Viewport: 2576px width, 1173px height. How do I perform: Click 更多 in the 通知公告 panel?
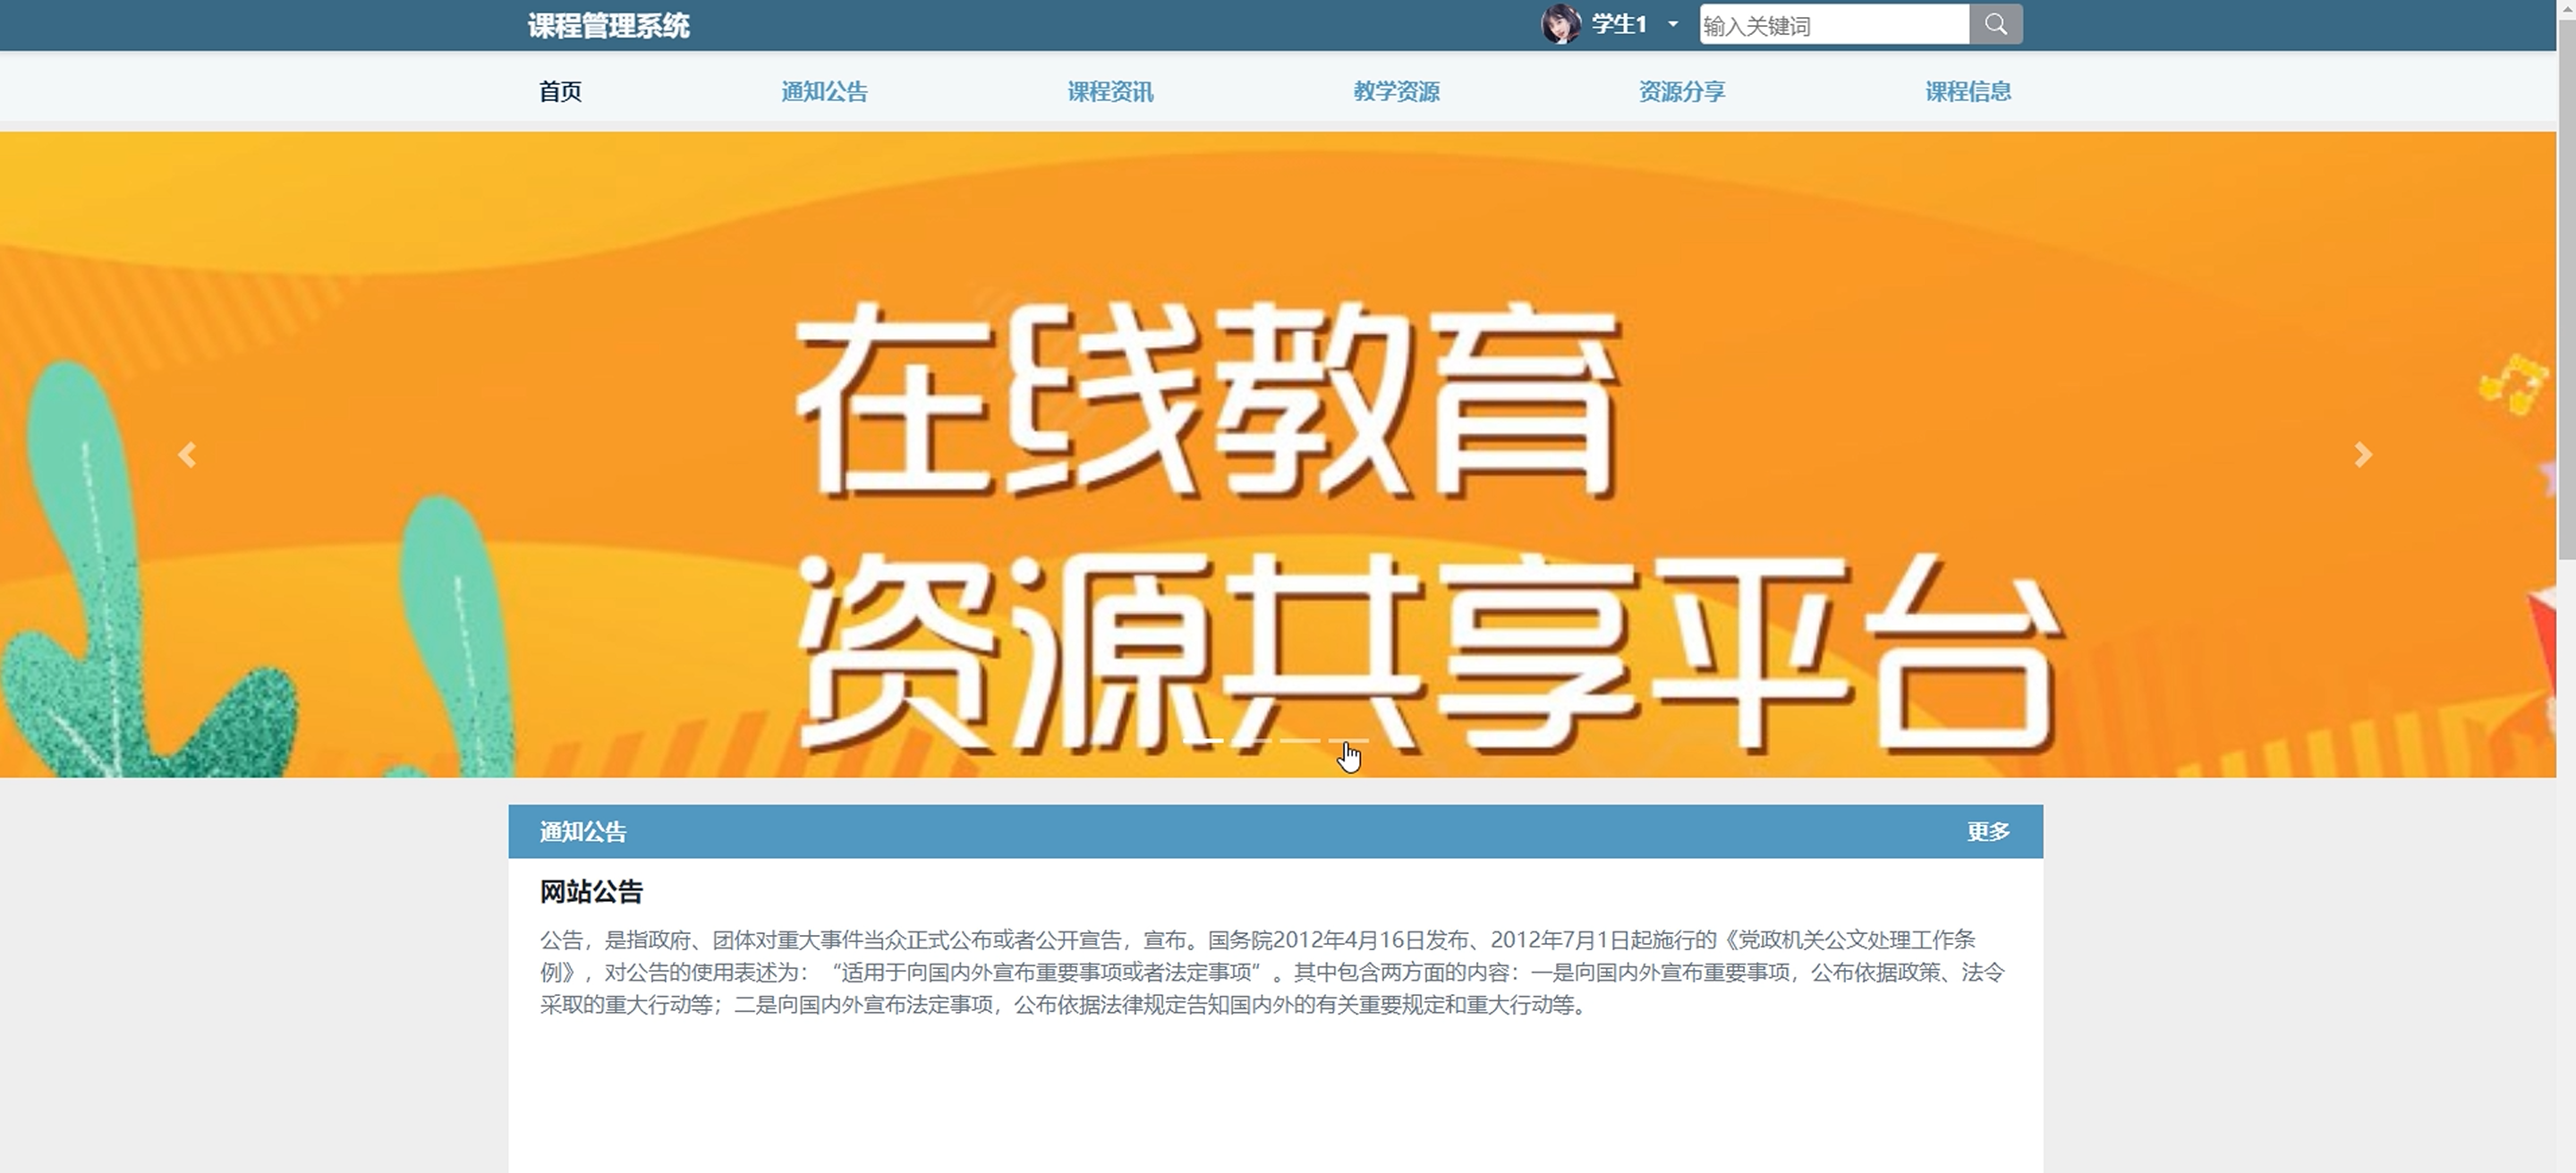pos(1988,832)
